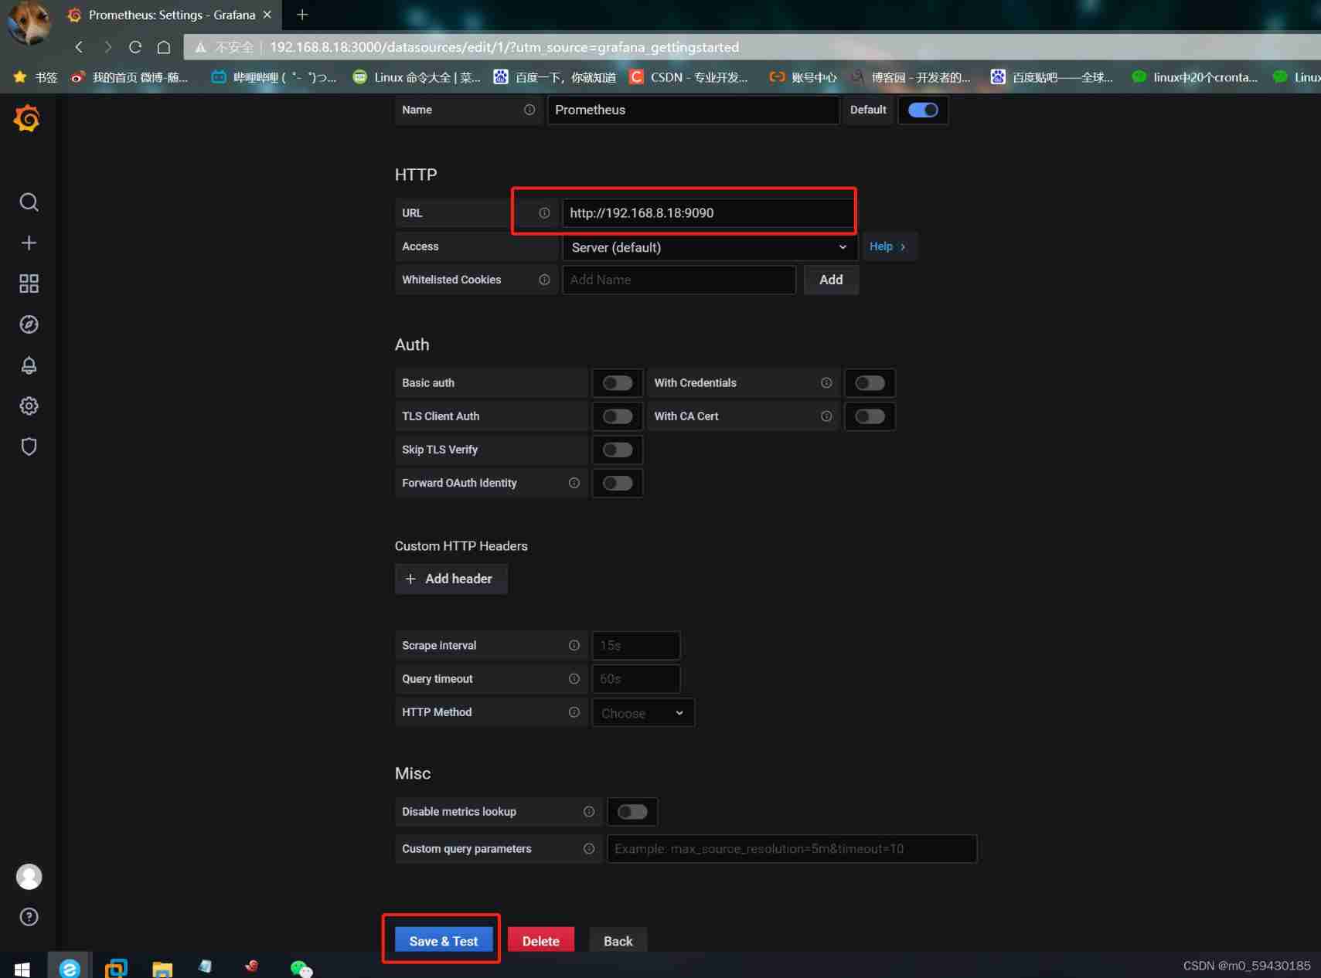This screenshot has width=1321, height=978.
Task: Turn on Disable metrics lookup switch
Action: (x=632, y=812)
